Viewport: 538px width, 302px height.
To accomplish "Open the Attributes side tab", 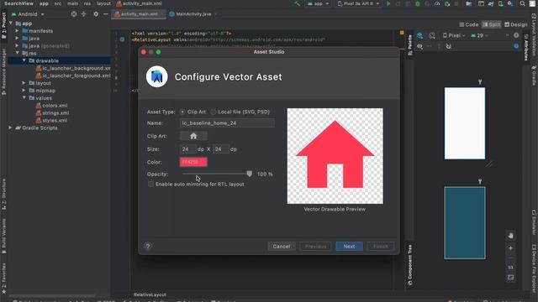I will 525,47.
